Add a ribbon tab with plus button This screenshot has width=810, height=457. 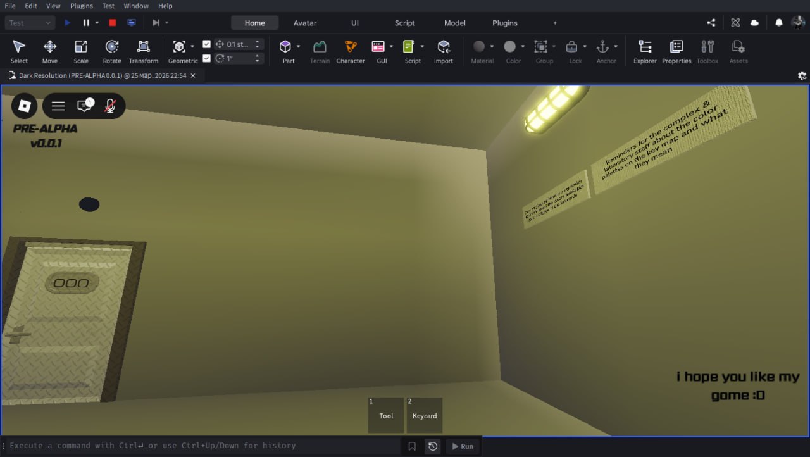[555, 23]
